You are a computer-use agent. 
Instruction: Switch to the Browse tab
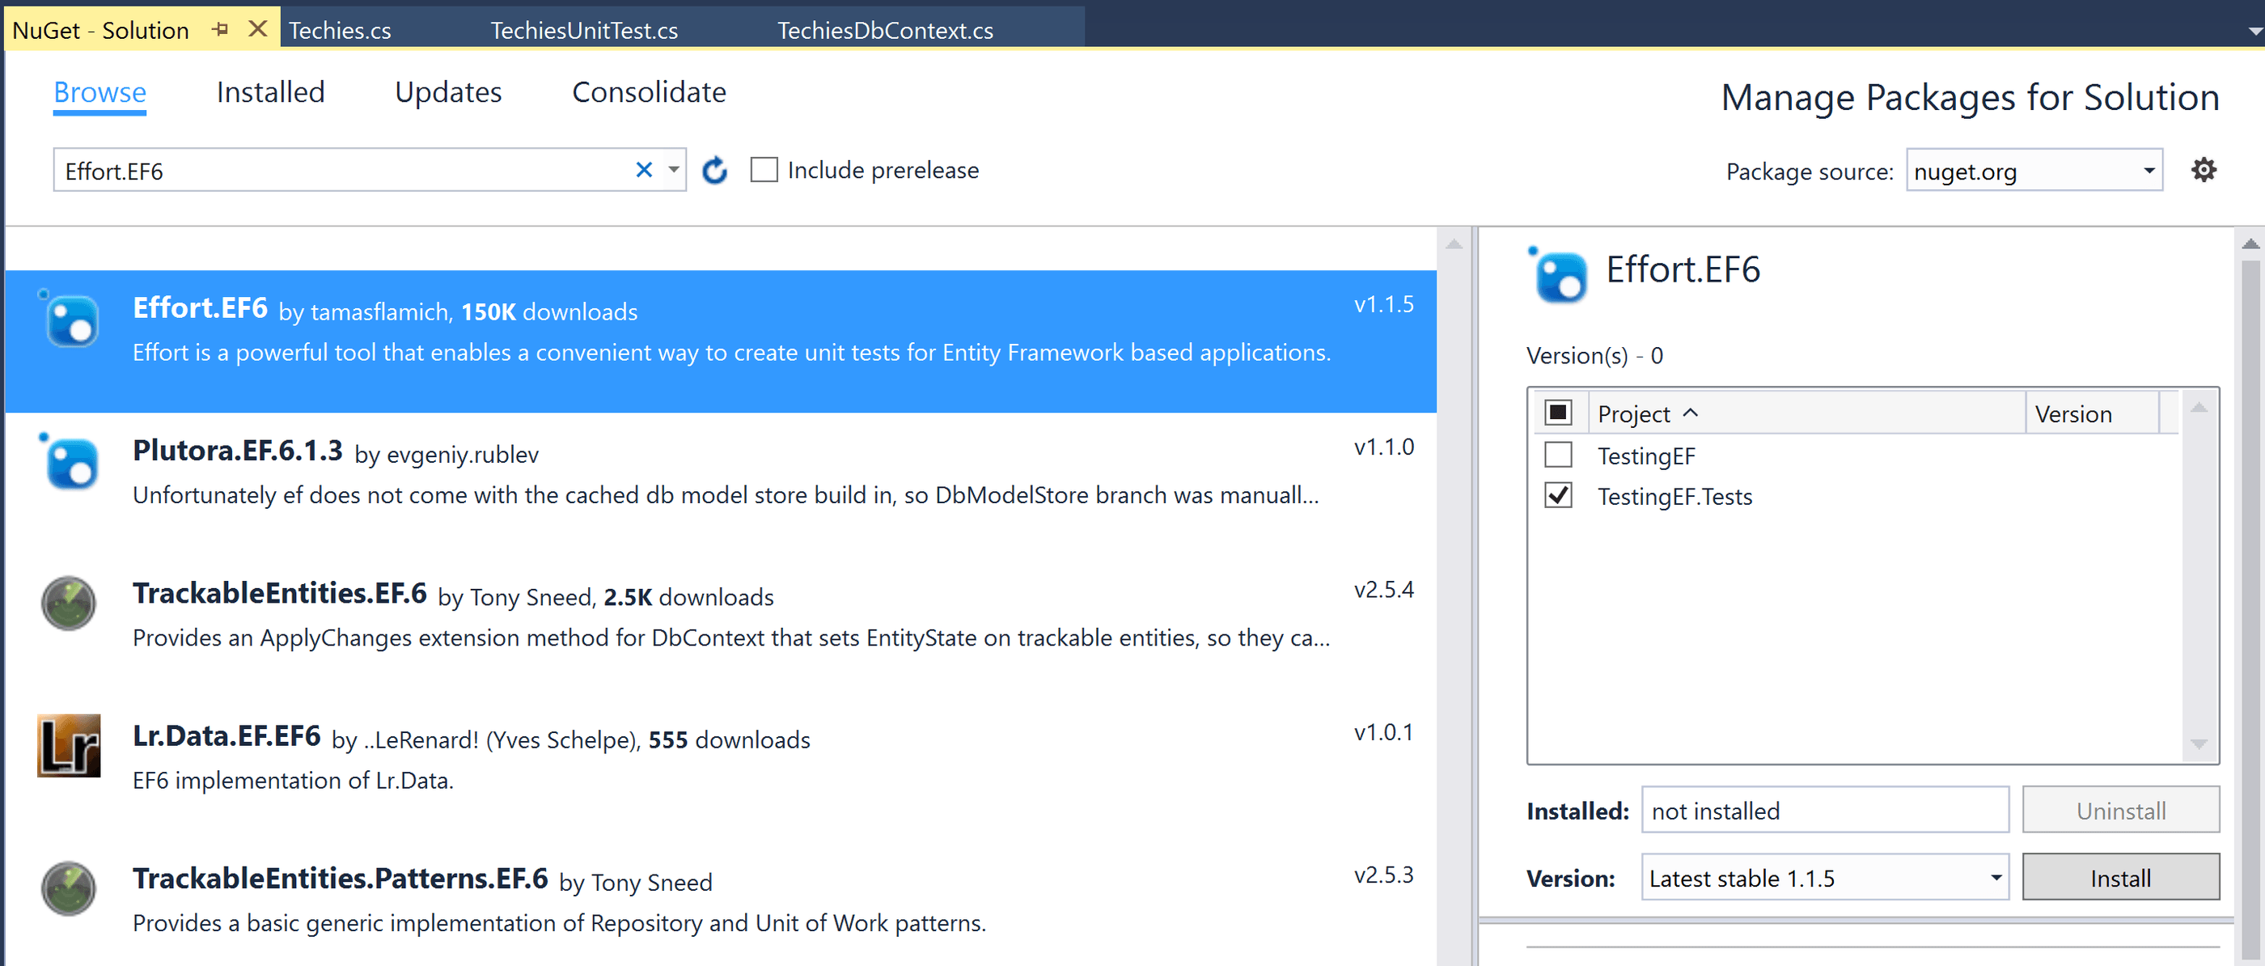click(x=99, y=92)
